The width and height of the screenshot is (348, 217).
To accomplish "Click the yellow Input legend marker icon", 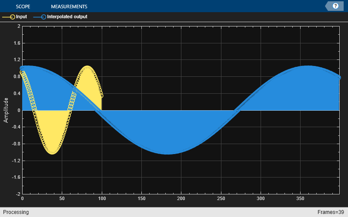I will tap(8, 17).
